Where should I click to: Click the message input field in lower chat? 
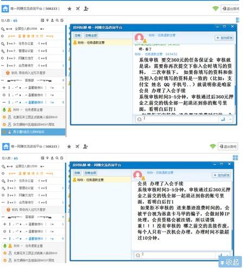(x=180, y=254)
